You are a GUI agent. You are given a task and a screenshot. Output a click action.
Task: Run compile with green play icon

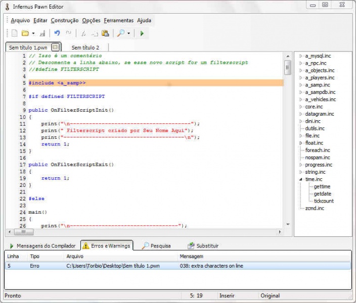point(142,33)
